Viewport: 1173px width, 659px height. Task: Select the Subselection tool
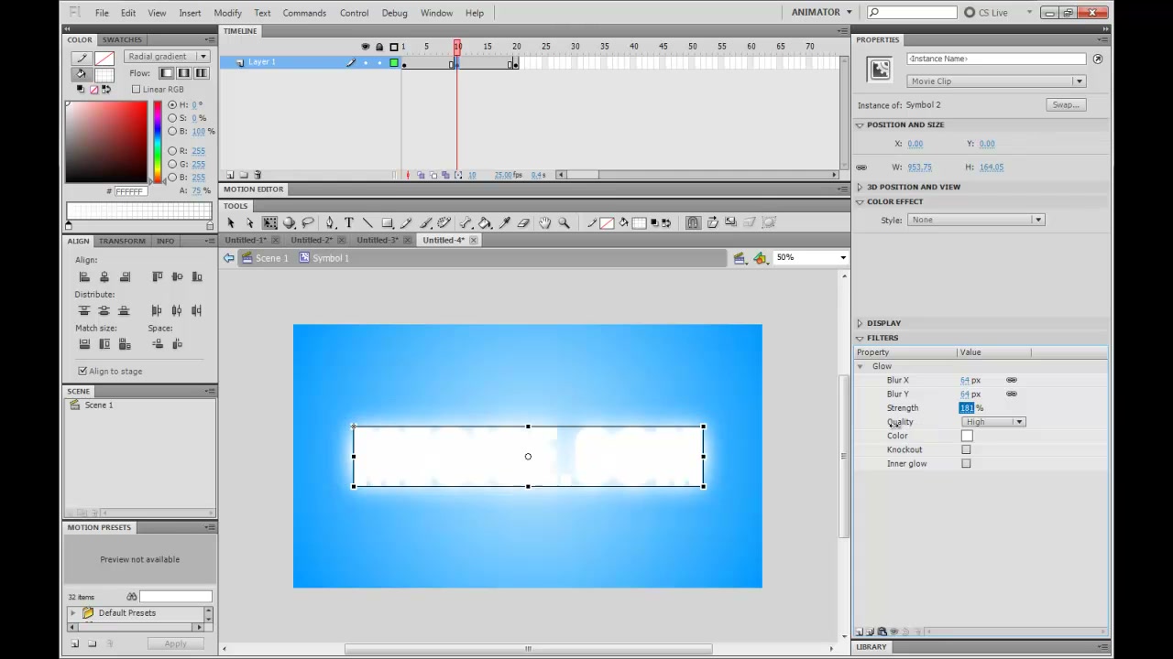tap(249, 222)
